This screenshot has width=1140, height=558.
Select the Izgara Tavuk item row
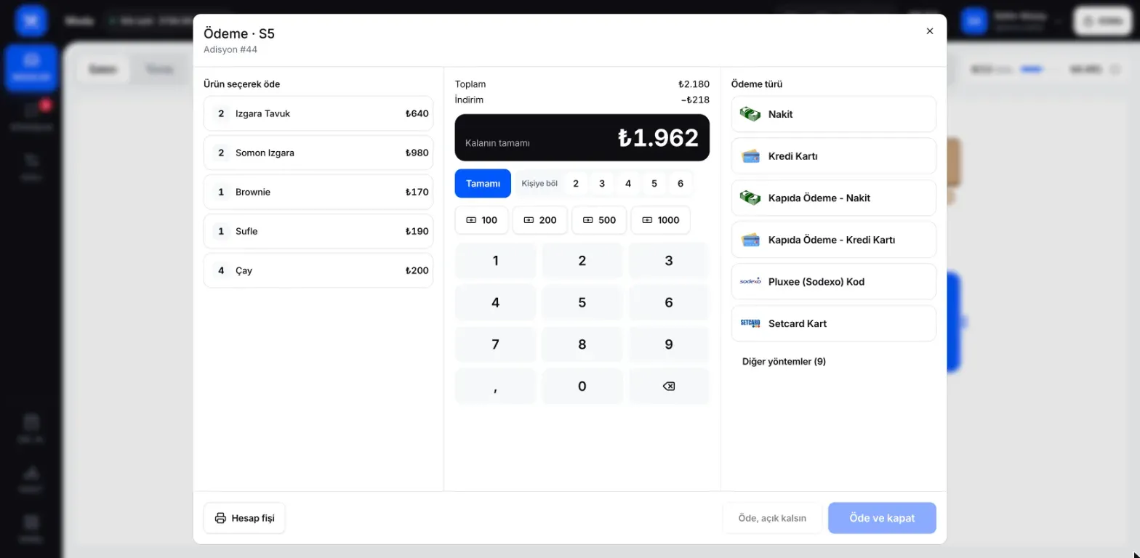click(x=318, y=113)
